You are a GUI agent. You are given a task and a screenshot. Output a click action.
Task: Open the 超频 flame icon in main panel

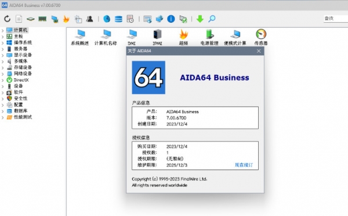click(183, 37)
